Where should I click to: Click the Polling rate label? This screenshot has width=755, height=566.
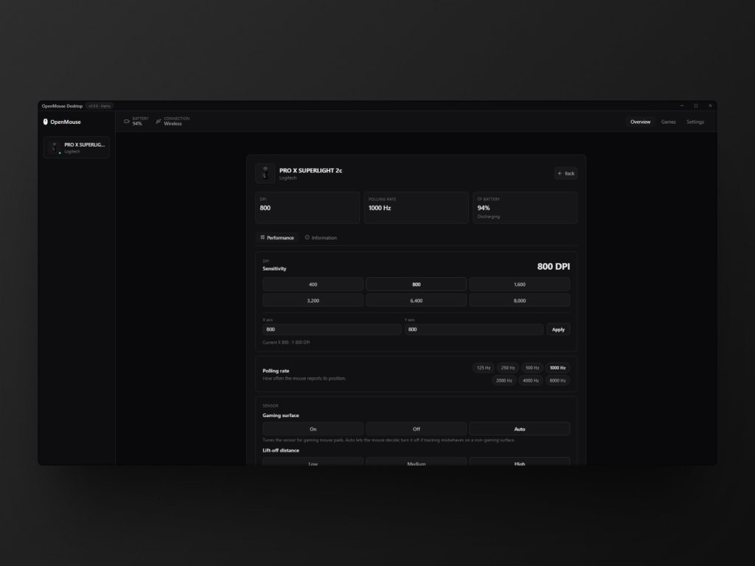[276, 371]
